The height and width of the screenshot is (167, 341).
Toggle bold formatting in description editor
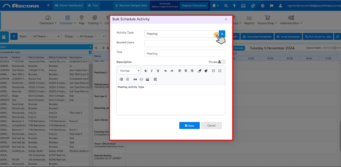click(x=146, y=71)
